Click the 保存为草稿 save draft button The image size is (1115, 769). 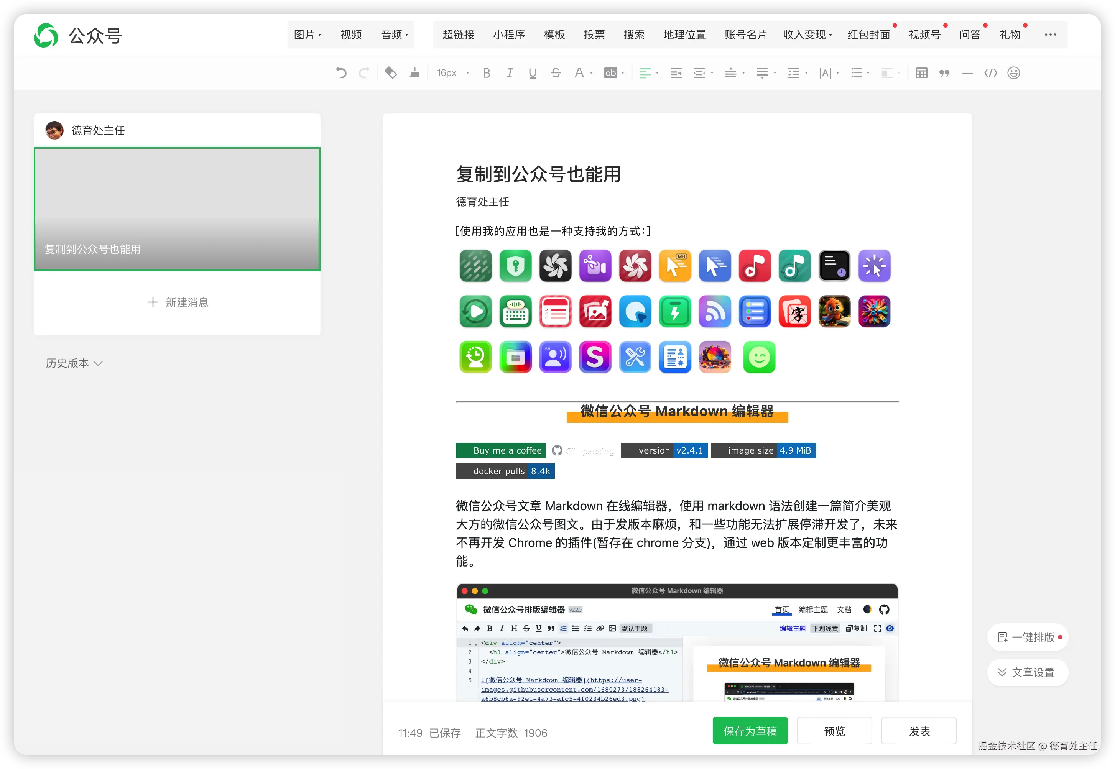[x=750, y=731]
